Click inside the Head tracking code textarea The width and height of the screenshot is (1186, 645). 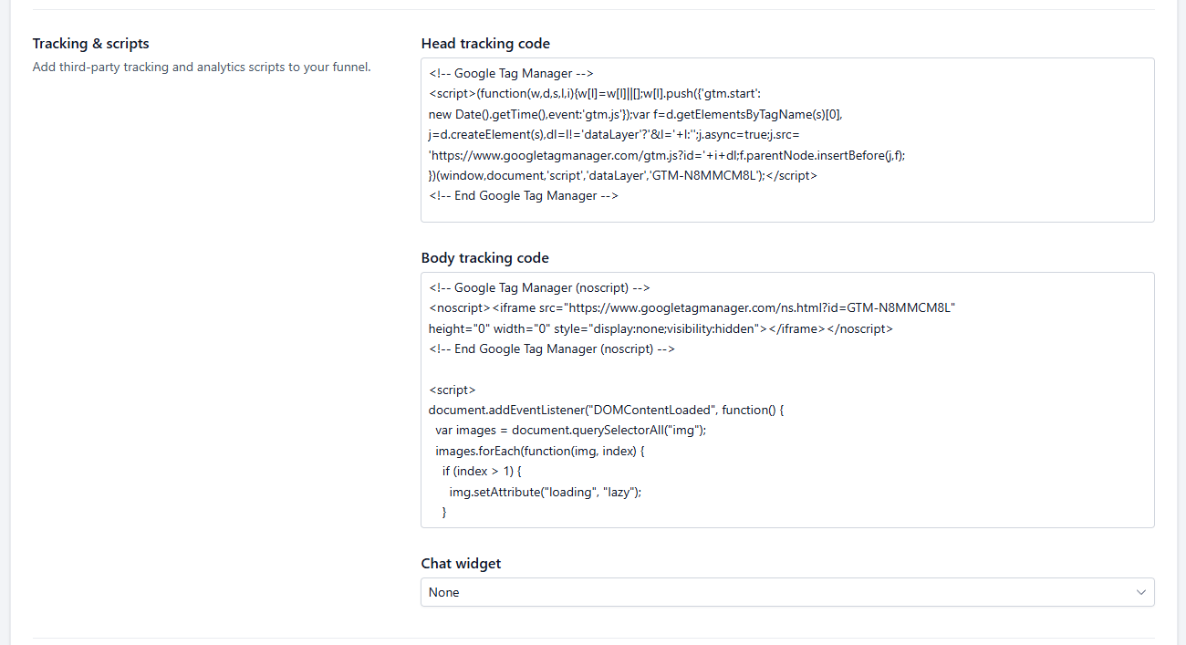787,140
